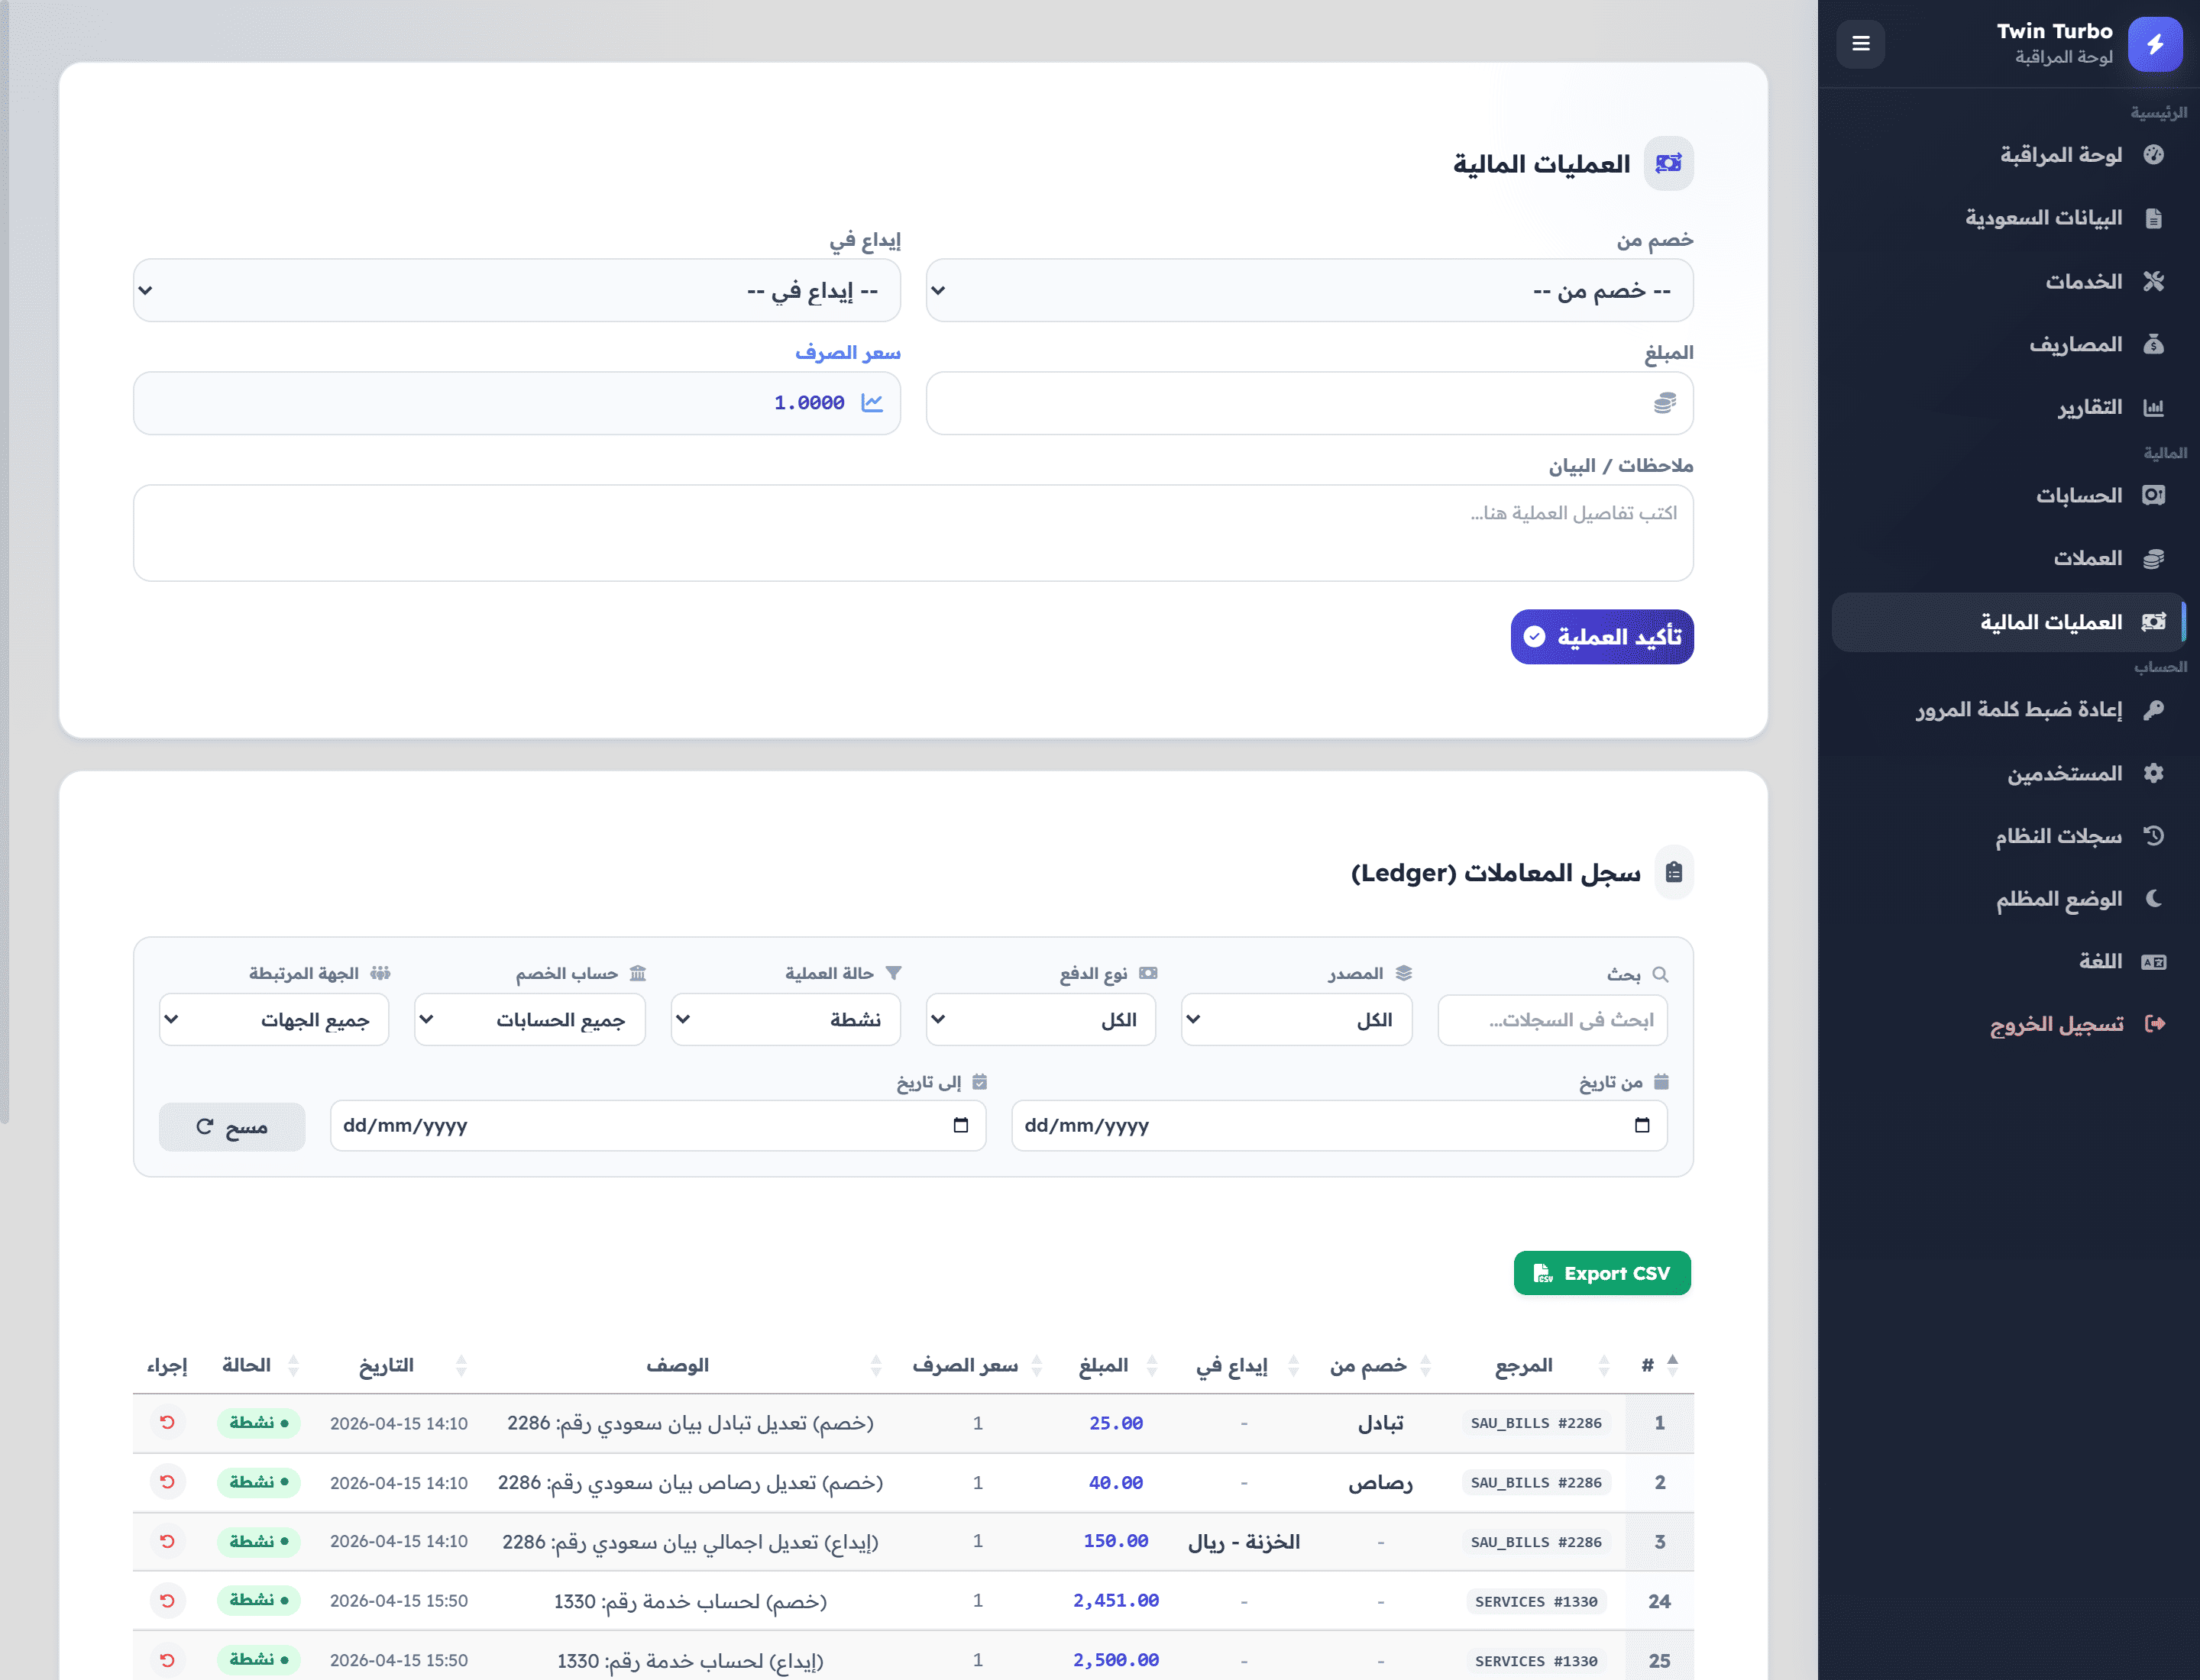This screenshot has width=2200, height=1680.
Task: Open the نوع الدفع payment type dropdown
Action: pos(1040,1020)
